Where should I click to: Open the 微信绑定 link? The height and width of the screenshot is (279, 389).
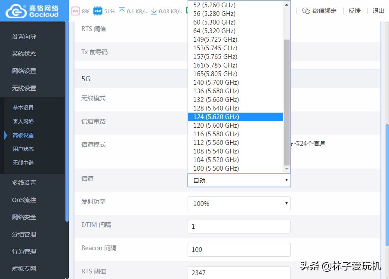coord(324,11)
